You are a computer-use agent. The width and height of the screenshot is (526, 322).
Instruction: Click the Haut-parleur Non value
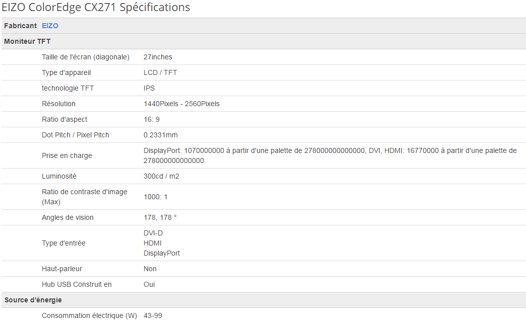(150, 269)
